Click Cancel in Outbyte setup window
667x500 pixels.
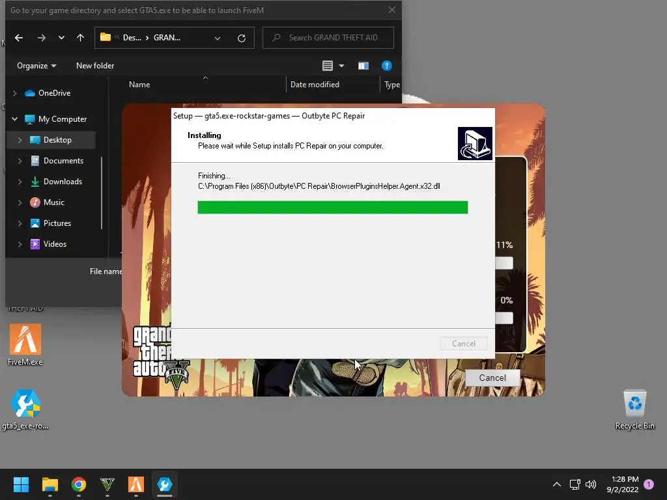464,344
